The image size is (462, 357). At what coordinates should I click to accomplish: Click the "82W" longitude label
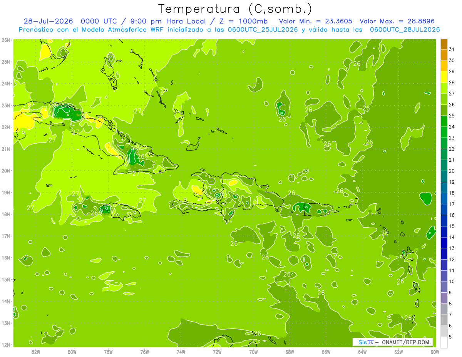(35, 352)
